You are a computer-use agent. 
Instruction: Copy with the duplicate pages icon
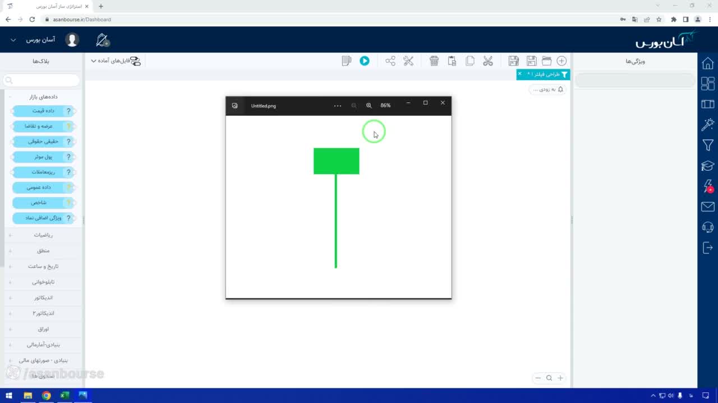pyautogui.click(x=470, y=61)
